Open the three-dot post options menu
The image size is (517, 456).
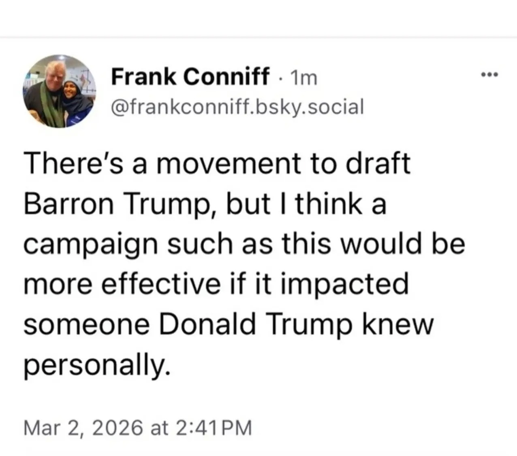pos(489,75)
